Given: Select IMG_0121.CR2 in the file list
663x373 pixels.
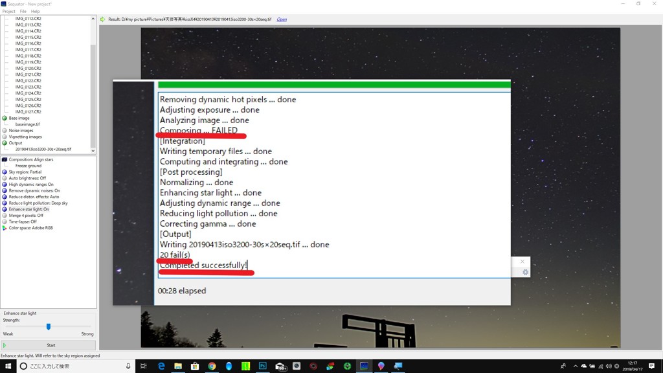Looking at the screenshot, I should [28, 74].
